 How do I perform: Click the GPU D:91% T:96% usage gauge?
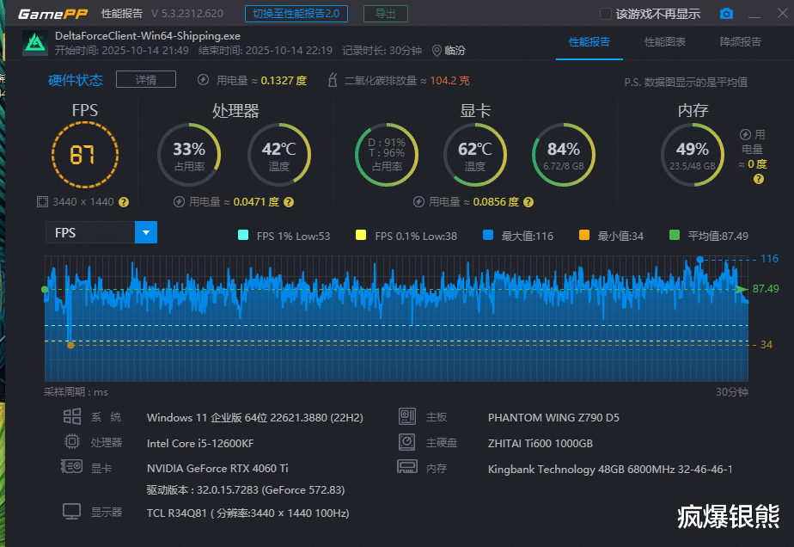point(387,155)
